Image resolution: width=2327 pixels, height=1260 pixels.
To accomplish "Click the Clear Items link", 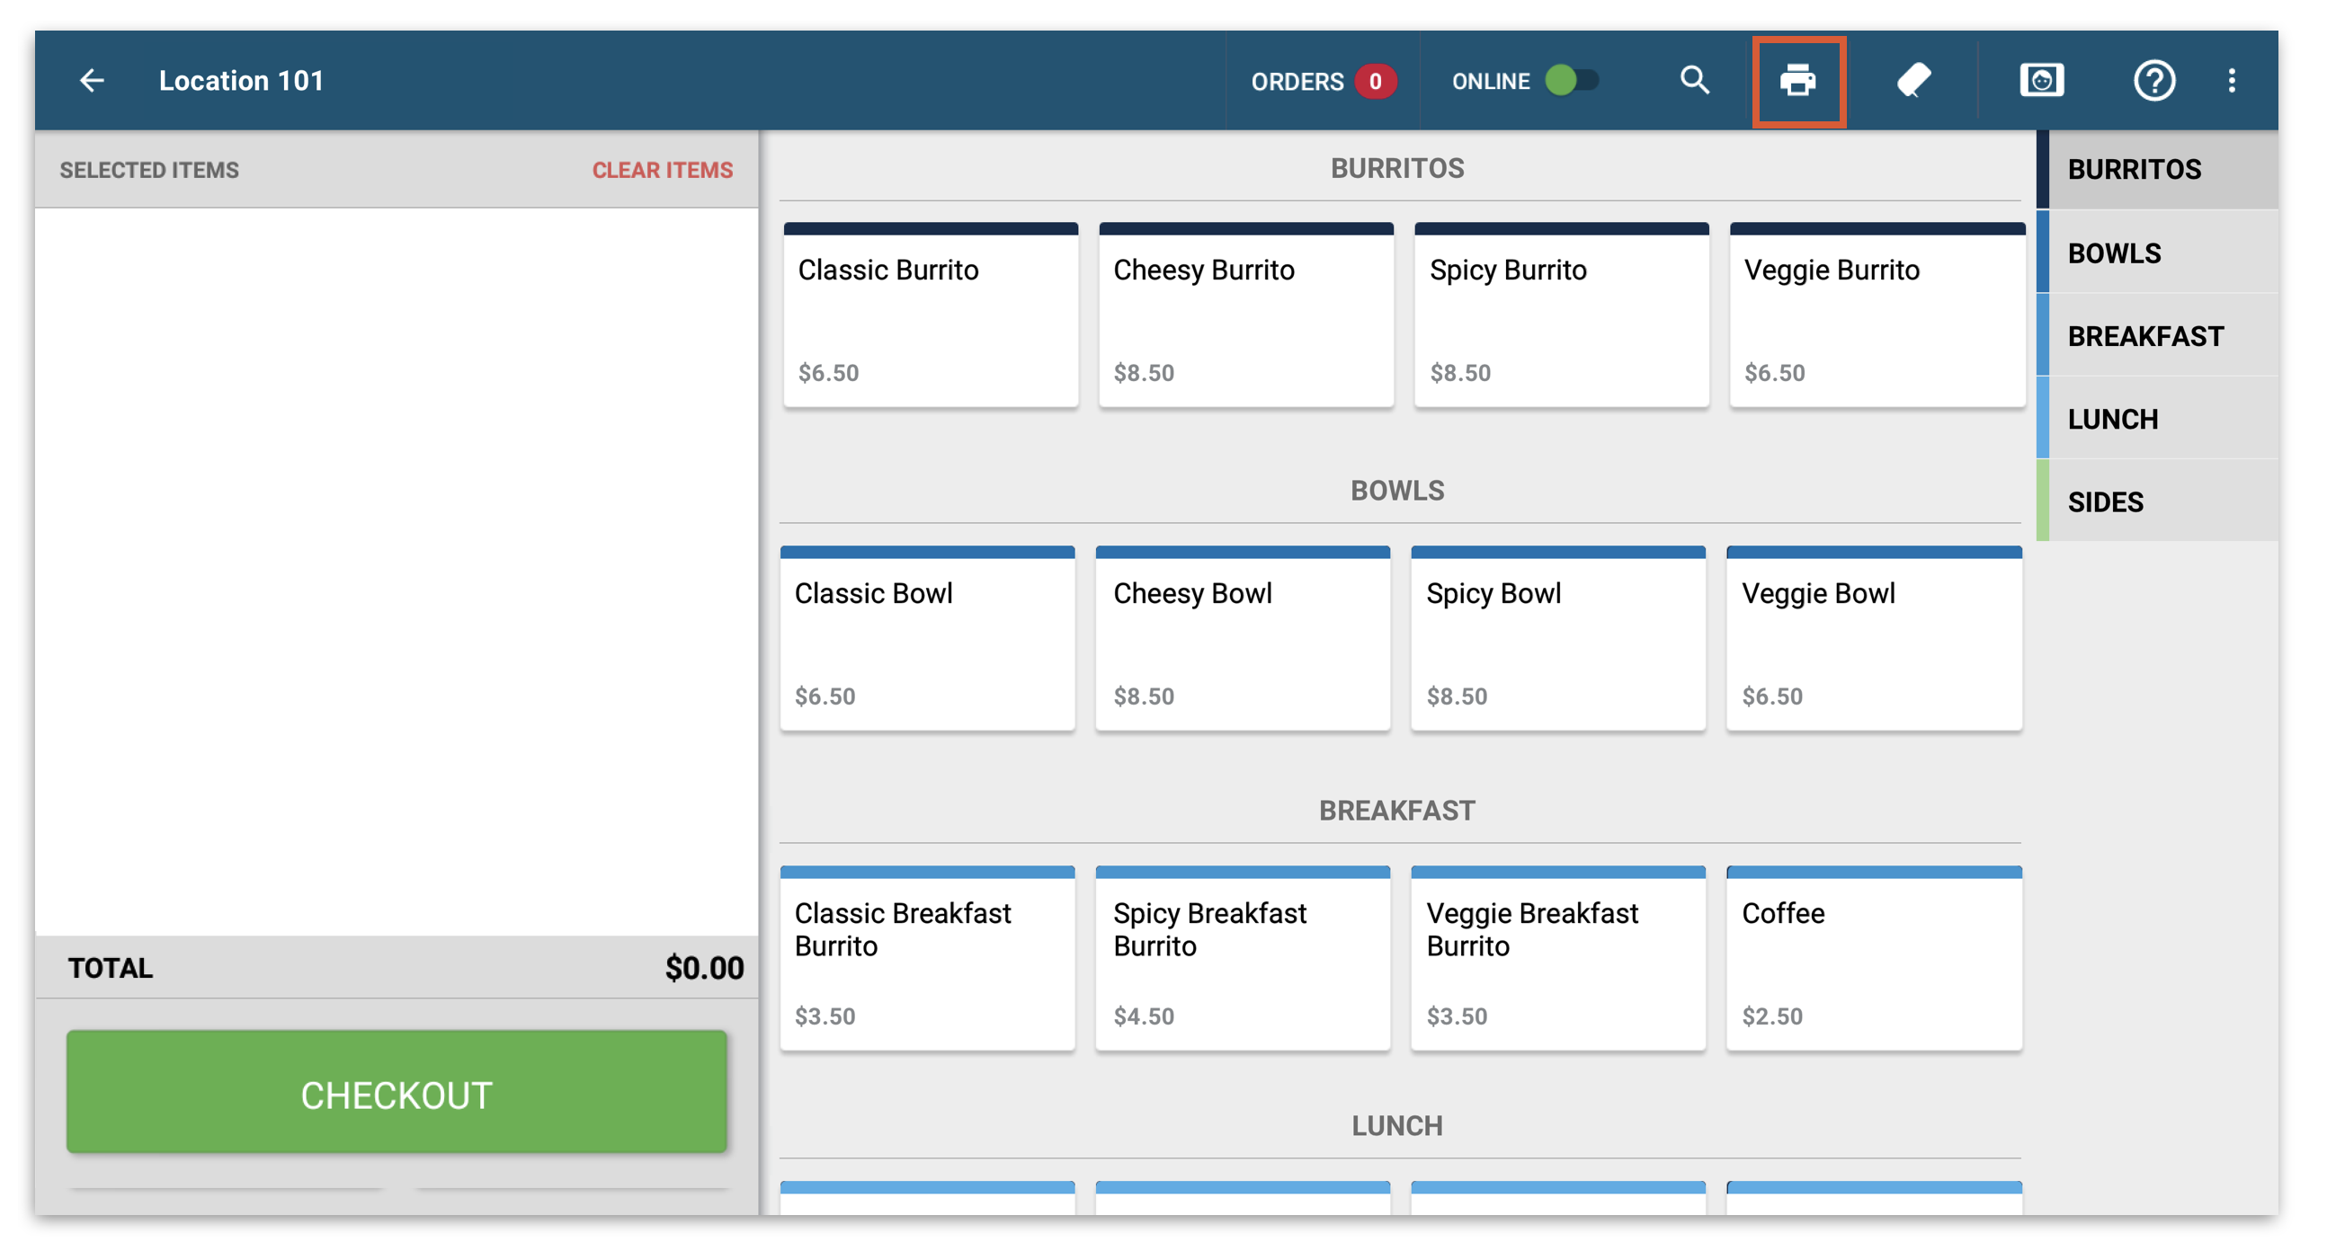I will point(662,170).
